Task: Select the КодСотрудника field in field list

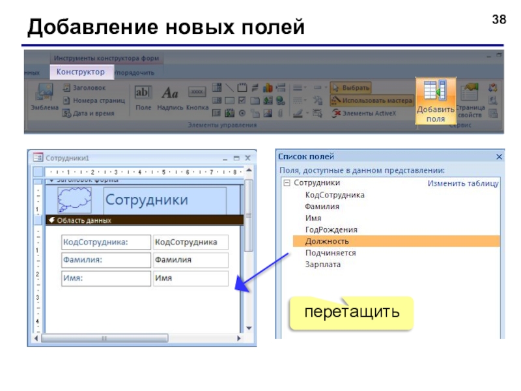Action: [335, 195]
